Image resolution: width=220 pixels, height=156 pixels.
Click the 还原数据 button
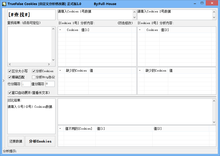[16, 141]
